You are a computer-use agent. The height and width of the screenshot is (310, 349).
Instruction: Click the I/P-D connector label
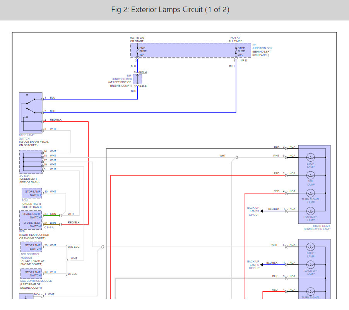244,61
